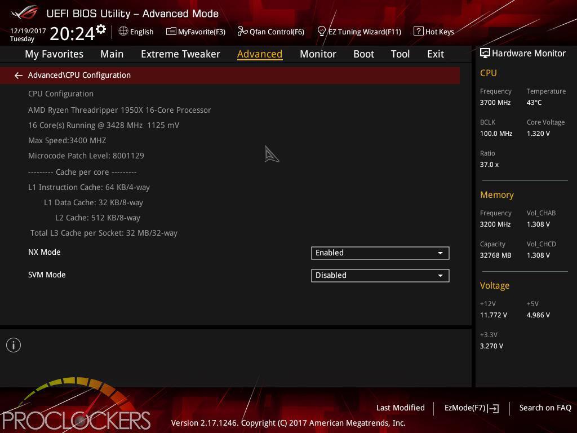Click the 16 Core(s) Running line
Viewport: 577px width, 433px height.
point(104,125)
